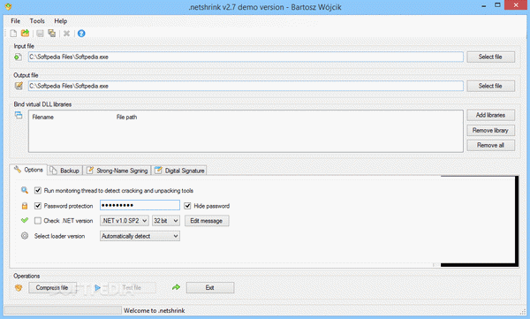Open the .NET v1.0 SP2 version dropdown
This screenshot has height=319, width=530.
pos(124,221)
